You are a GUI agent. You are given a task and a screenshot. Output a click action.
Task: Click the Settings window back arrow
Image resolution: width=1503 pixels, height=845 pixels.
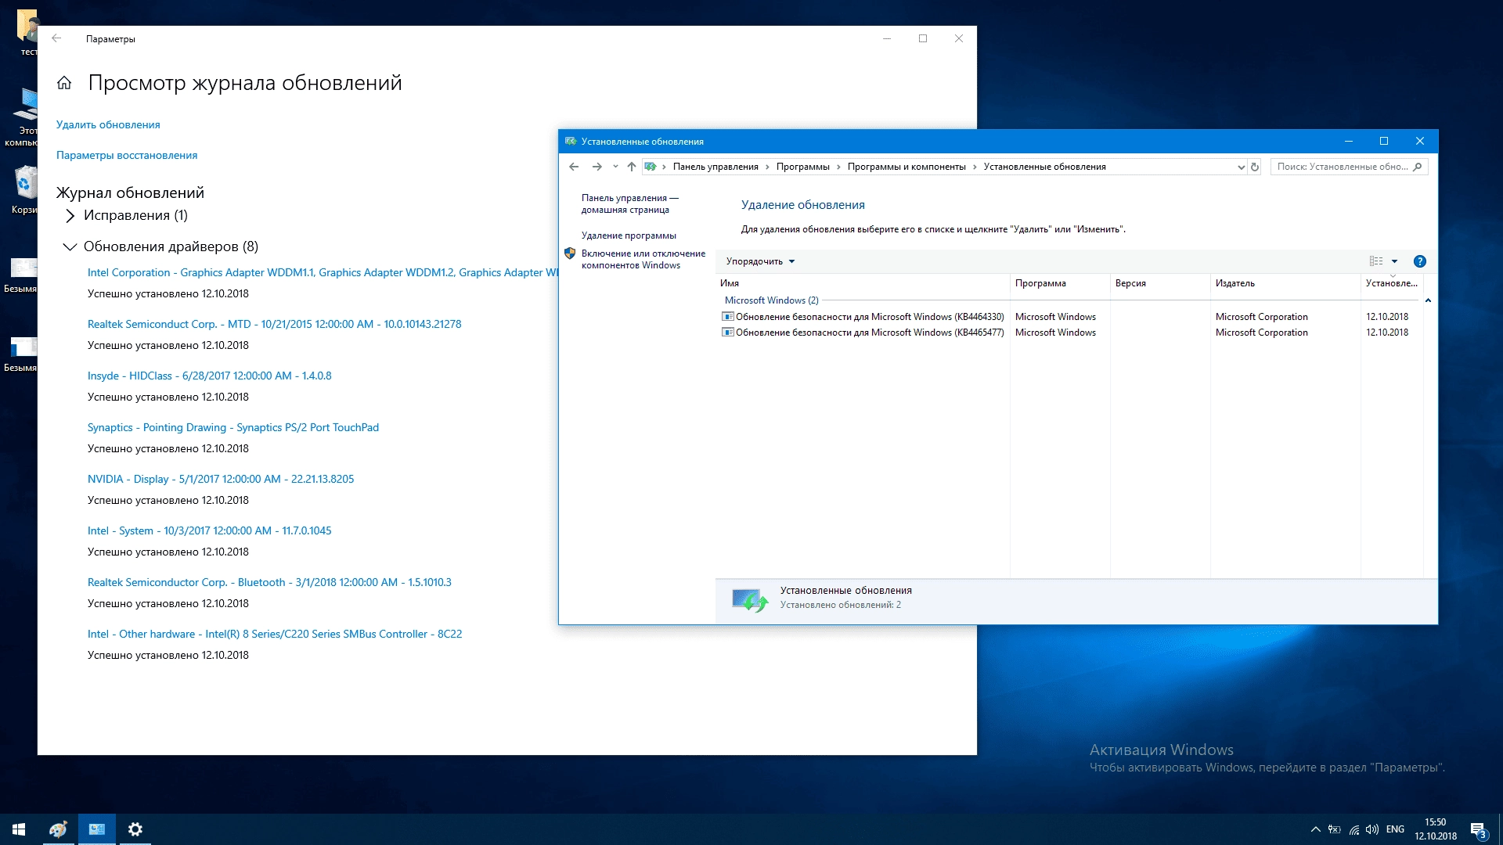pyautogui.click(x=56, y=38)
